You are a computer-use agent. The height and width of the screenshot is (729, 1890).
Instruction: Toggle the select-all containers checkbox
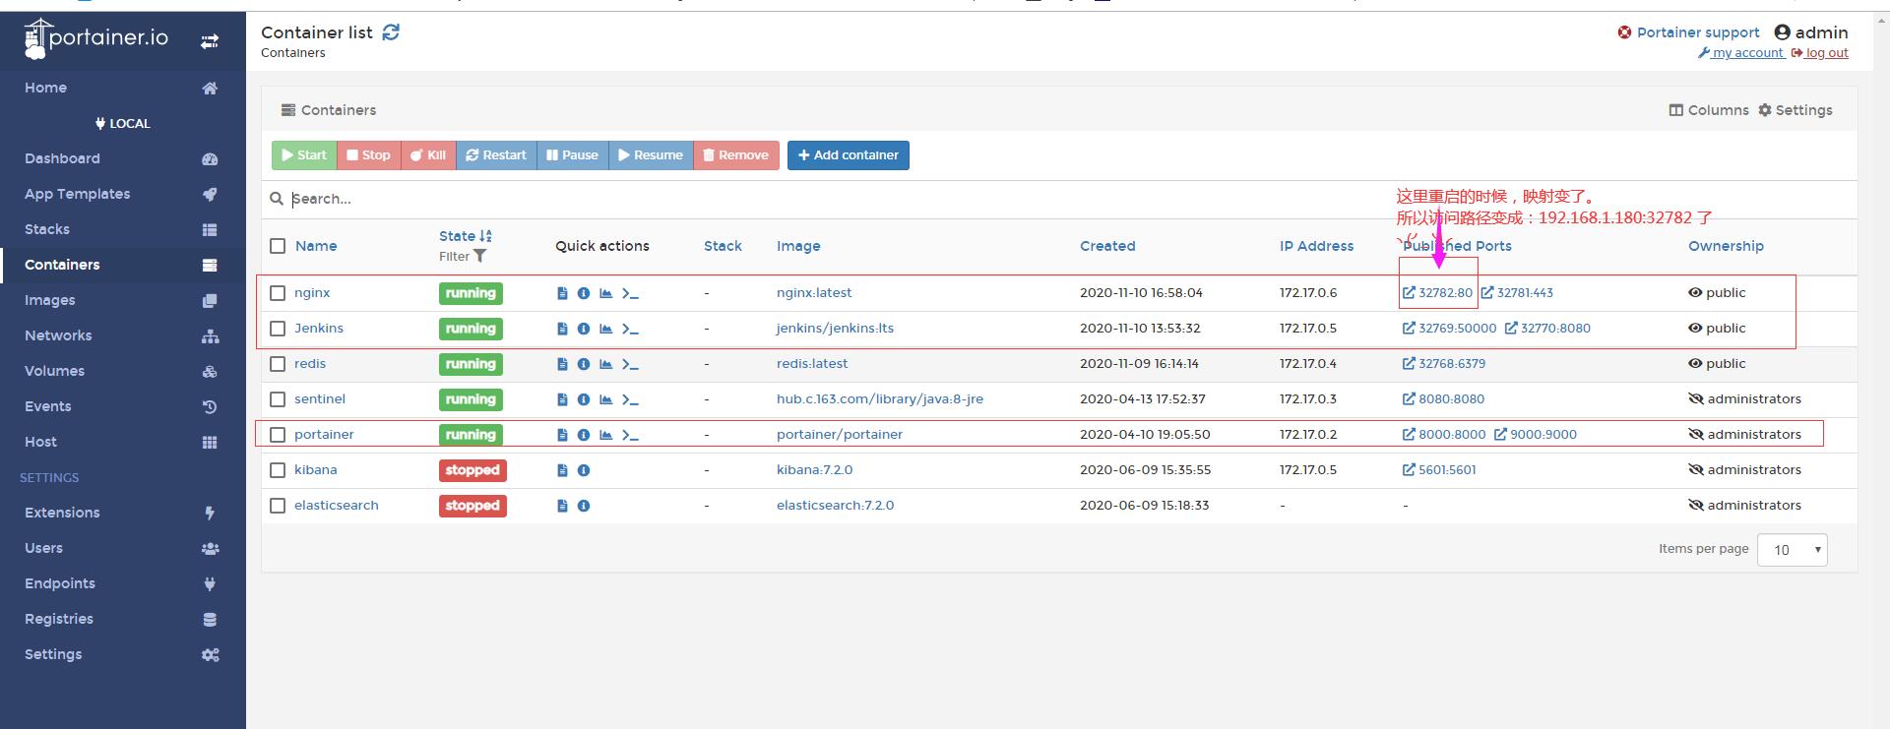click(278, 246)
